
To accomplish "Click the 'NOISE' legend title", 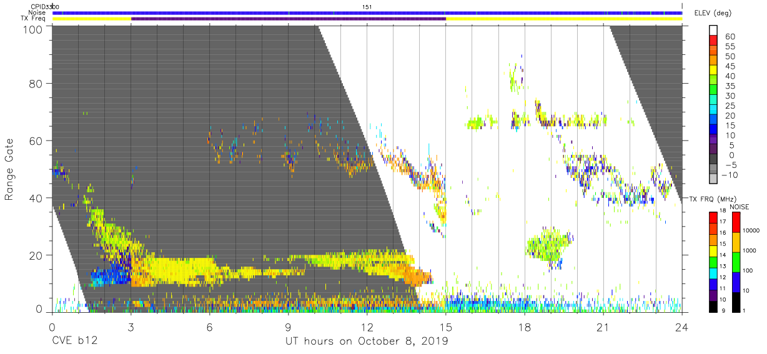I will tap(741, 206).
